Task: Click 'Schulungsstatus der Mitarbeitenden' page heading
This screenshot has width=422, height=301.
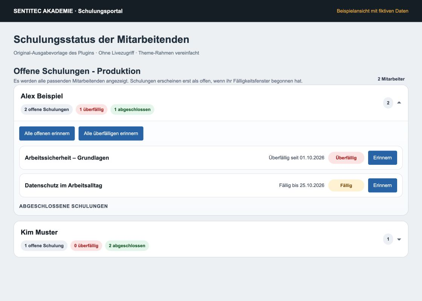Action: click(x=101, y=40)
